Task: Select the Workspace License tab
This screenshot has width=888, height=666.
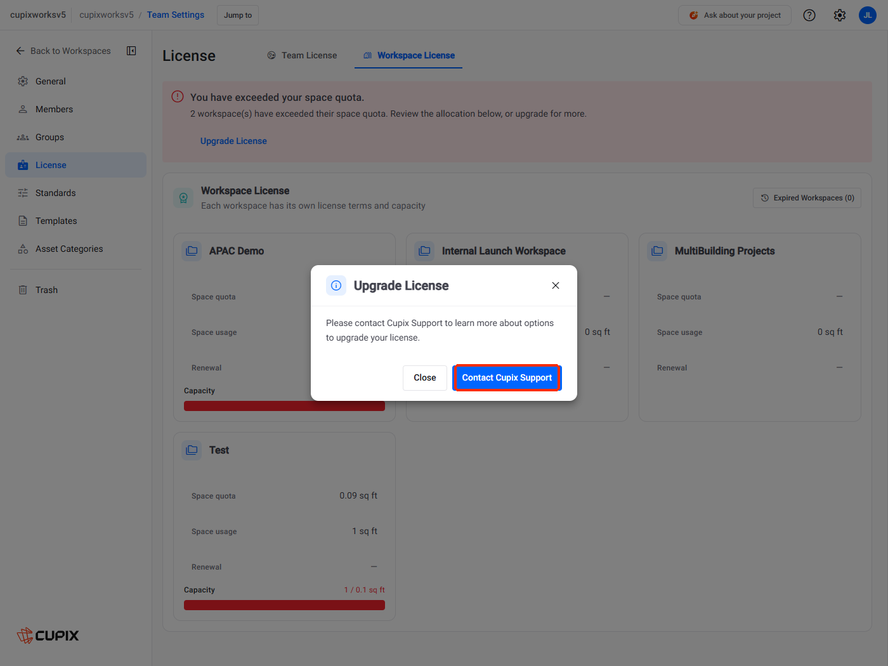Action: click(408, 55)
